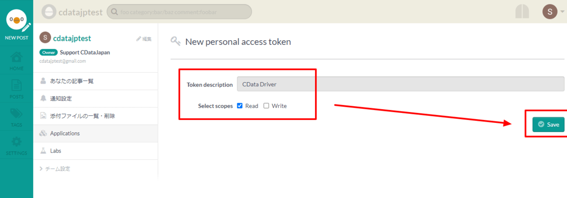
Task: Uncheck the Read scope checkbox
Action: (240, 106)
